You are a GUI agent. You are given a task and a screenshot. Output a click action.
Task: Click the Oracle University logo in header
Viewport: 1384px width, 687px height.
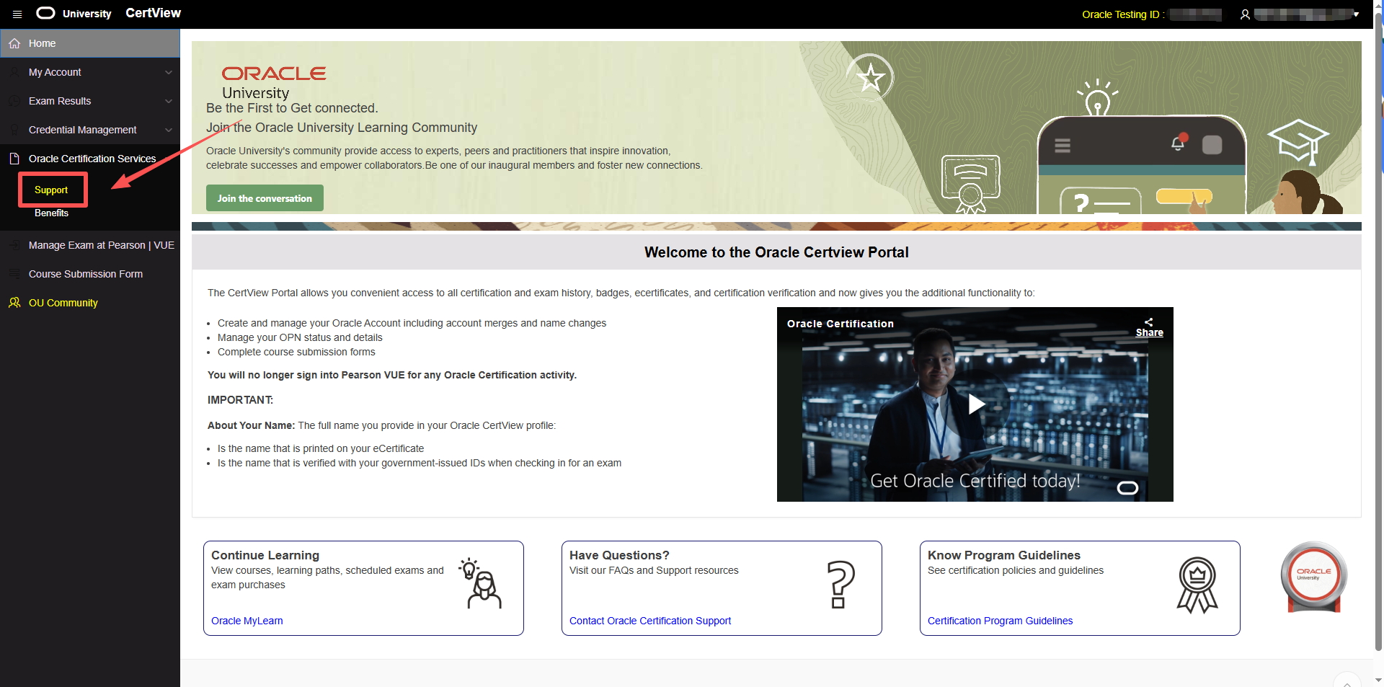tap(74, 13)
